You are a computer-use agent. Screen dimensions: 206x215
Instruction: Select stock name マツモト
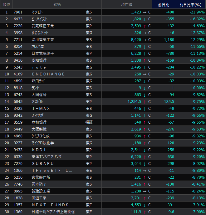[x=37, y=12]
